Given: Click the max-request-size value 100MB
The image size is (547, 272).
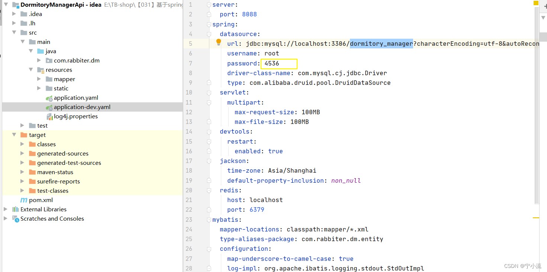Looking at the screenshot, I should click(311, 112).
